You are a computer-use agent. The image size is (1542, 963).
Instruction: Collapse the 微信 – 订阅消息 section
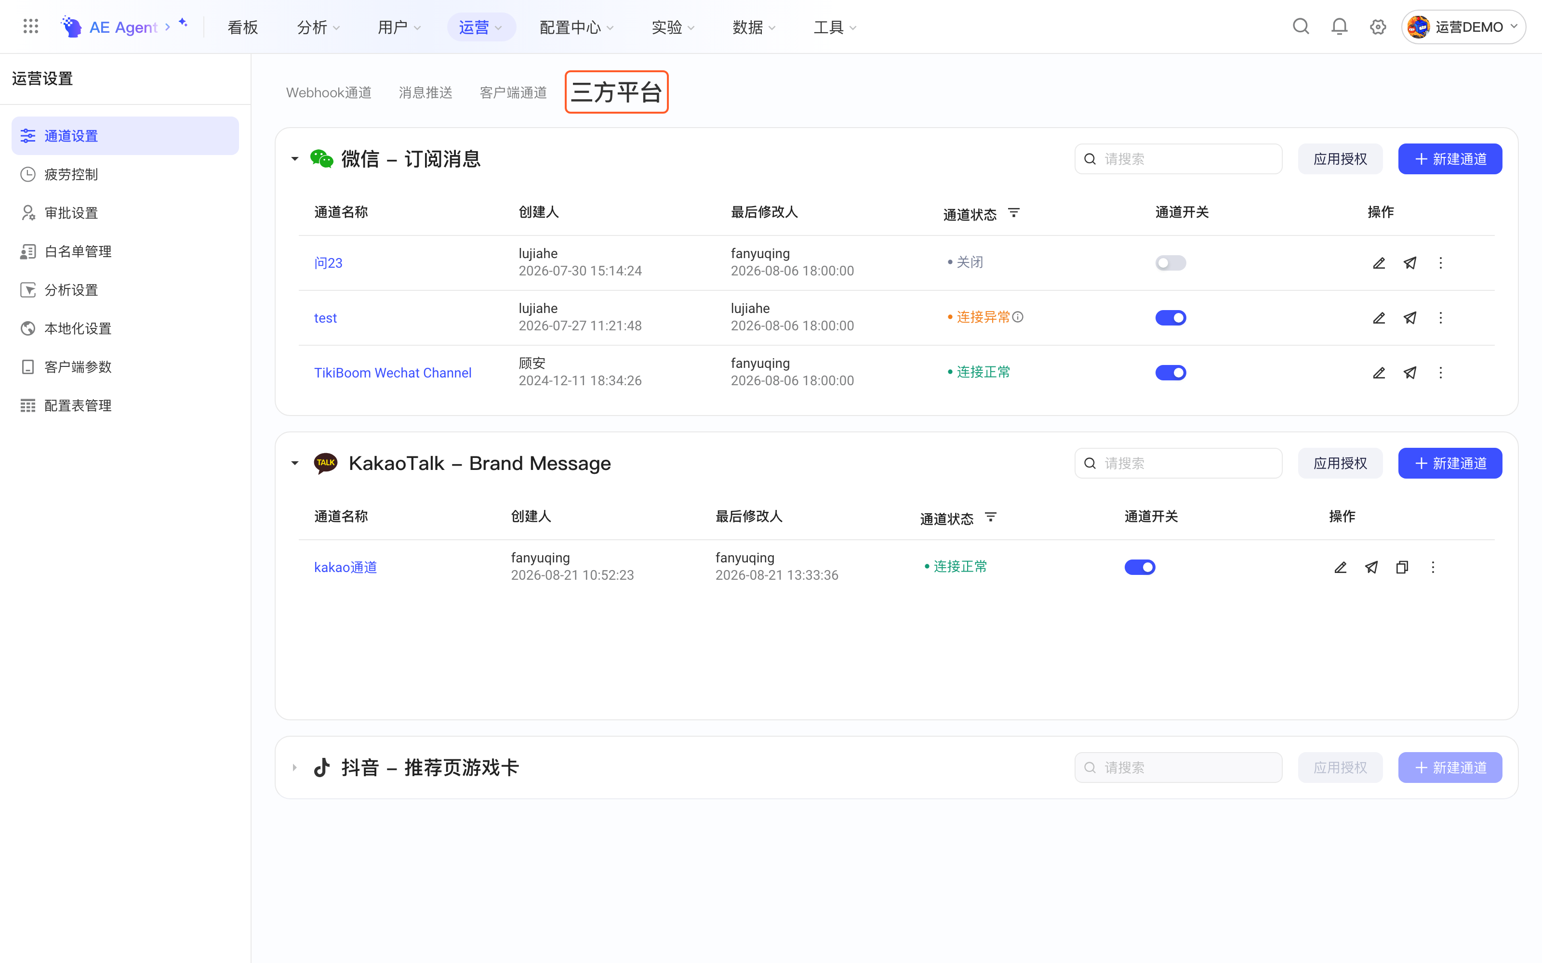(294, 158)
